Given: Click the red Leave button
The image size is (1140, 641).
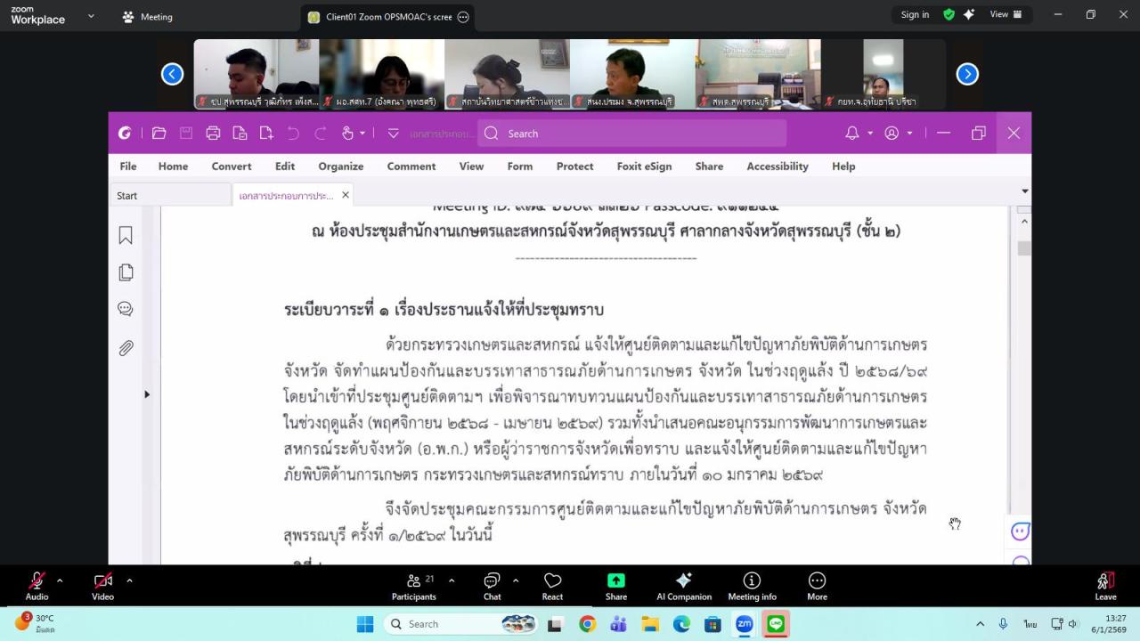Looking at the screenshot, I should click(1105, 585).
